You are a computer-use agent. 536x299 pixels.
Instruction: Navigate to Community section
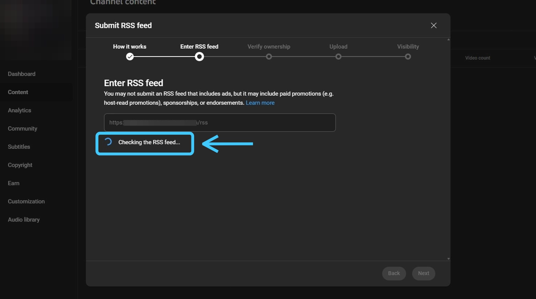22,129
